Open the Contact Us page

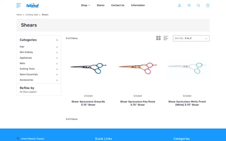[118, 5]
